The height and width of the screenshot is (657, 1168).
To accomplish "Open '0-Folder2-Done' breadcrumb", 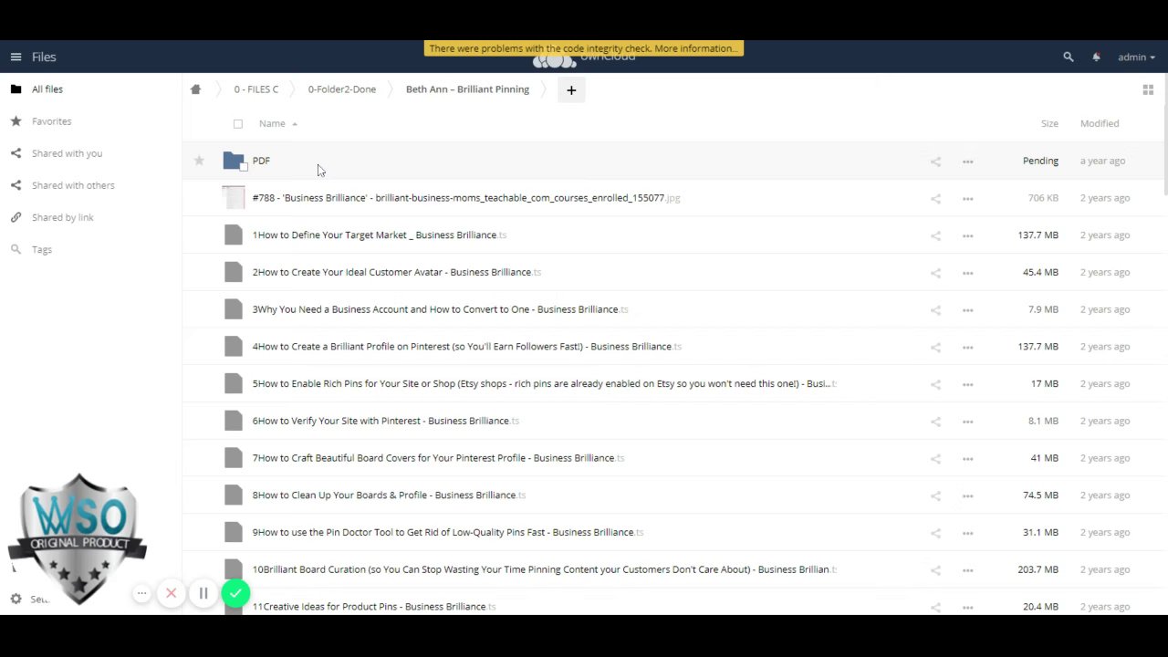I will click(x=342, y=89).
